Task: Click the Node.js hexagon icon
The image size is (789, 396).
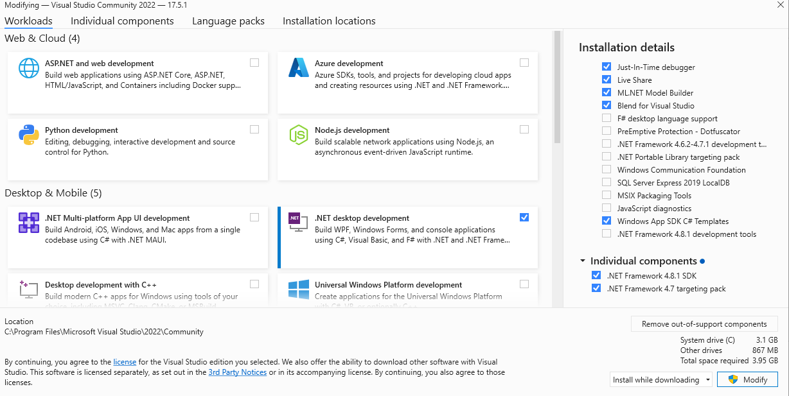Action: [x=299, y=135]
